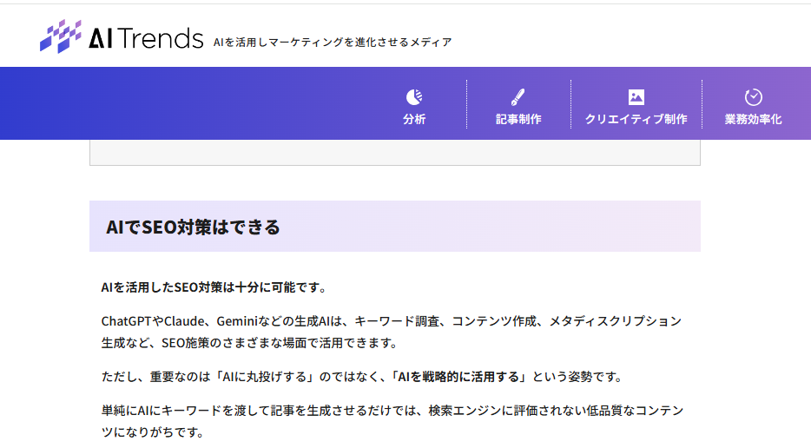
Task: Click the tagline AIを活用しマーケティングを進化させるメディア
Action: pos(333,42)
